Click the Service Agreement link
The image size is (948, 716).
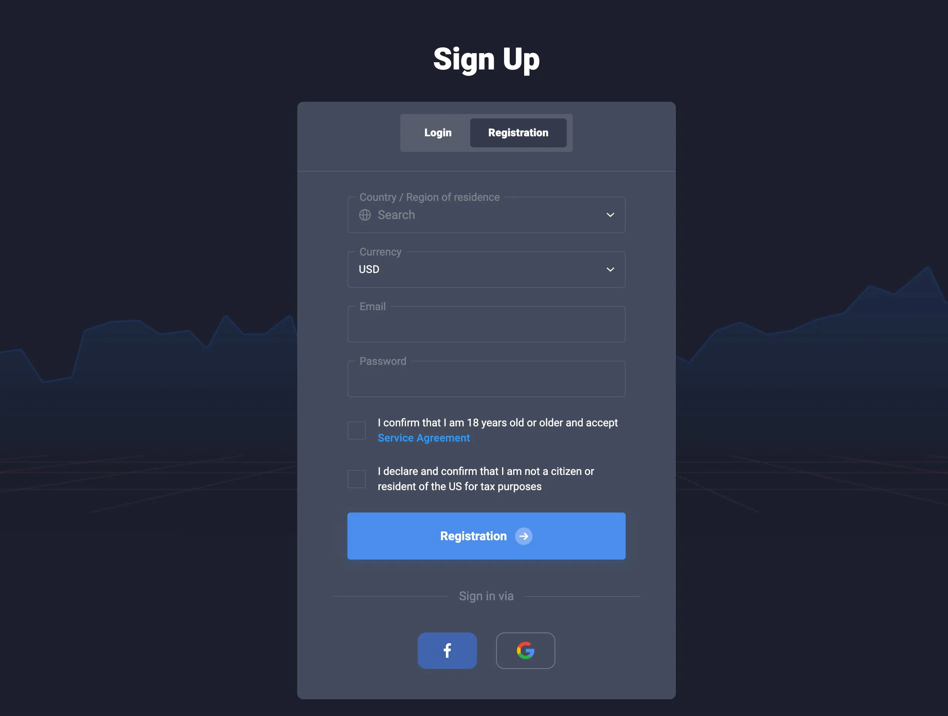click(424, 438)
